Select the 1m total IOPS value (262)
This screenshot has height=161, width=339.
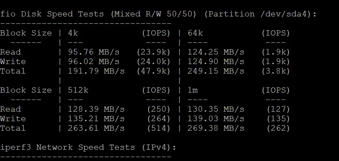[x=278, y=128]
